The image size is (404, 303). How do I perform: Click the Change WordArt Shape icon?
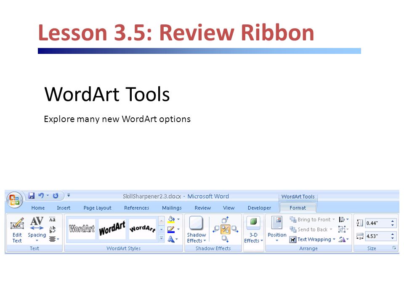click(171, 239)
